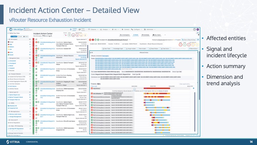Click the Assign Incident button
The width and height of the screenshot is (257, 145).
pos(131,49)
